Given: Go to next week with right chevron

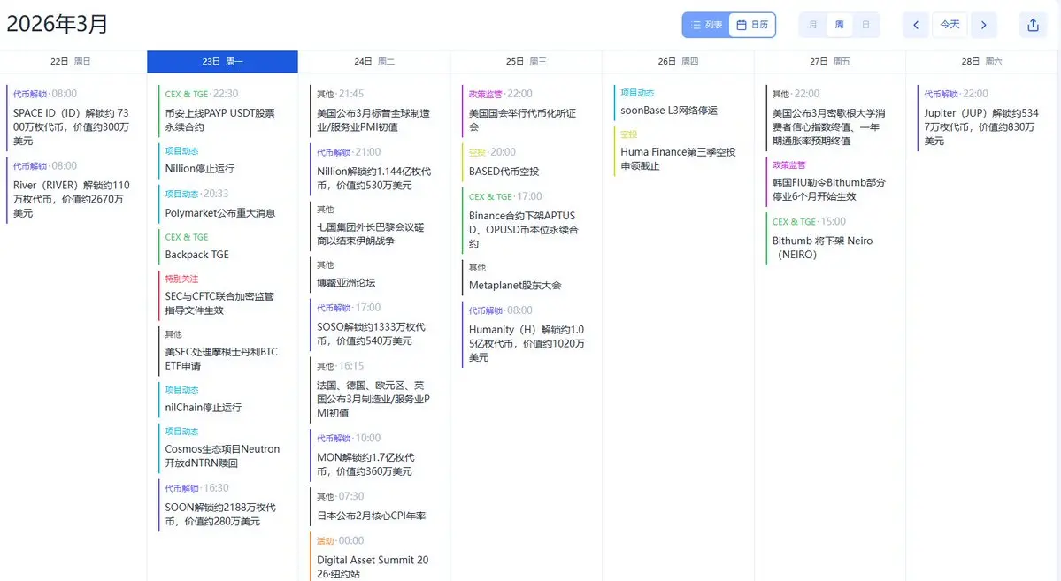Looking at the screenshot, I should [983, 25].
